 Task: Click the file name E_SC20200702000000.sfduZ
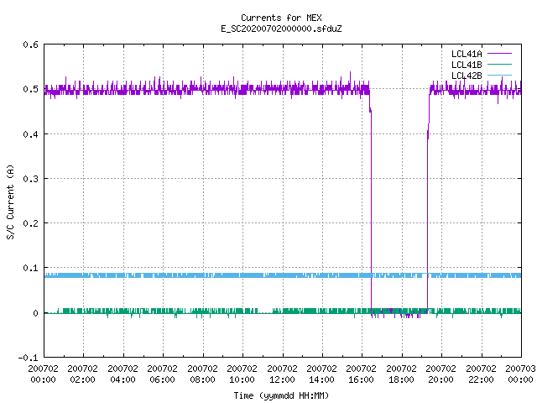click(281, 29)
